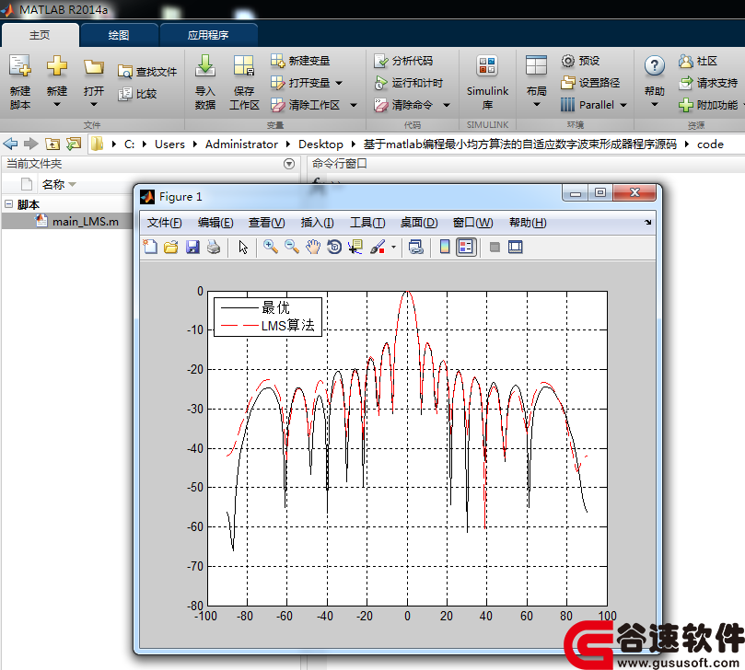Click the Administrator segment in the address path

[241, 144]
